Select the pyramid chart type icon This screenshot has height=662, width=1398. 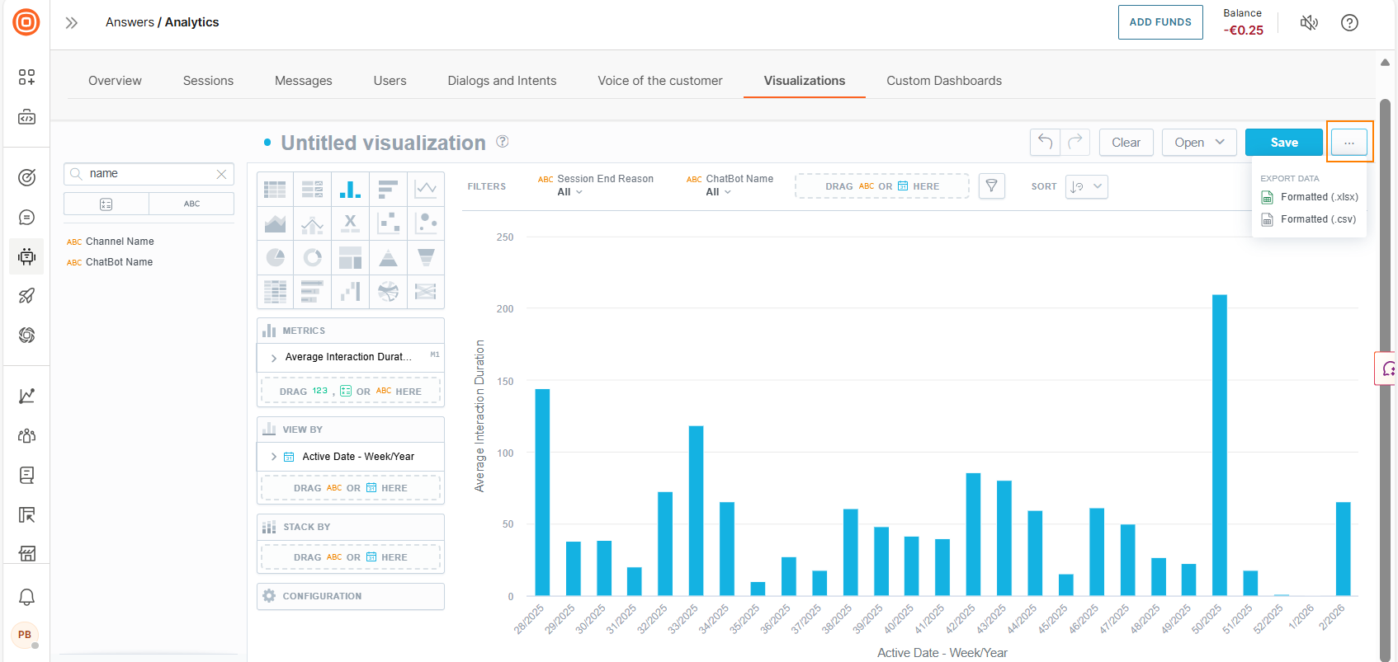tap(388, 257)
